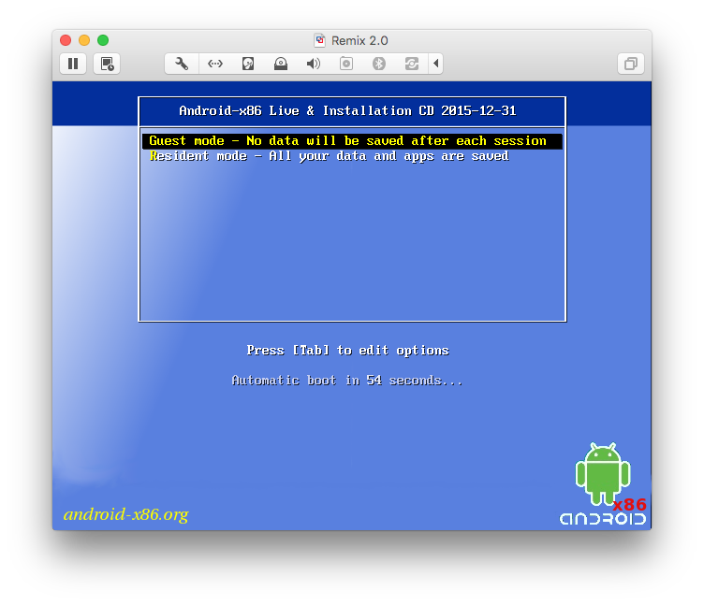Click the Android-x86 Live & Installation CD heading
Viewport: 704px width, 605px height.
click(x=347, y=110)
